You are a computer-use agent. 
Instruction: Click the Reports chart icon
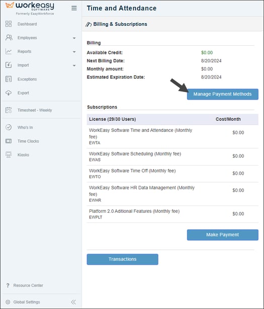[x=9, y=51]
